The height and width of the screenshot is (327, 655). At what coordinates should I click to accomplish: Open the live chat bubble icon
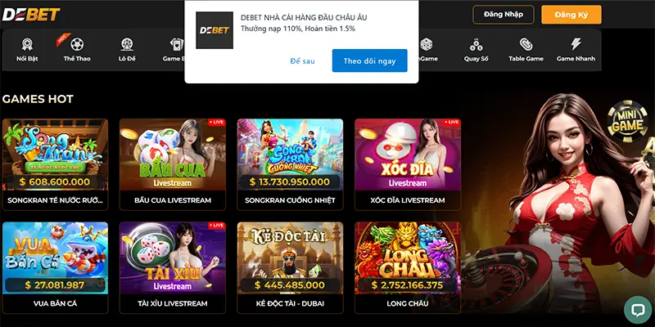pyautogui.click(x=638, y=310)
